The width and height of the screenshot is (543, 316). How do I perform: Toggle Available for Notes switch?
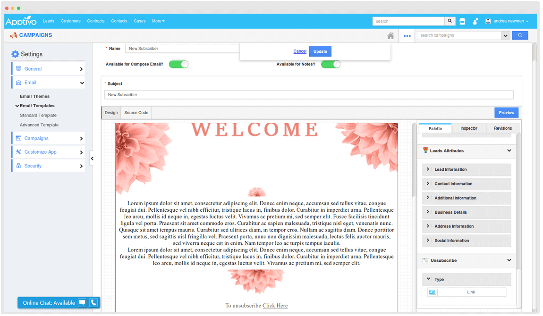pos(331,64)
